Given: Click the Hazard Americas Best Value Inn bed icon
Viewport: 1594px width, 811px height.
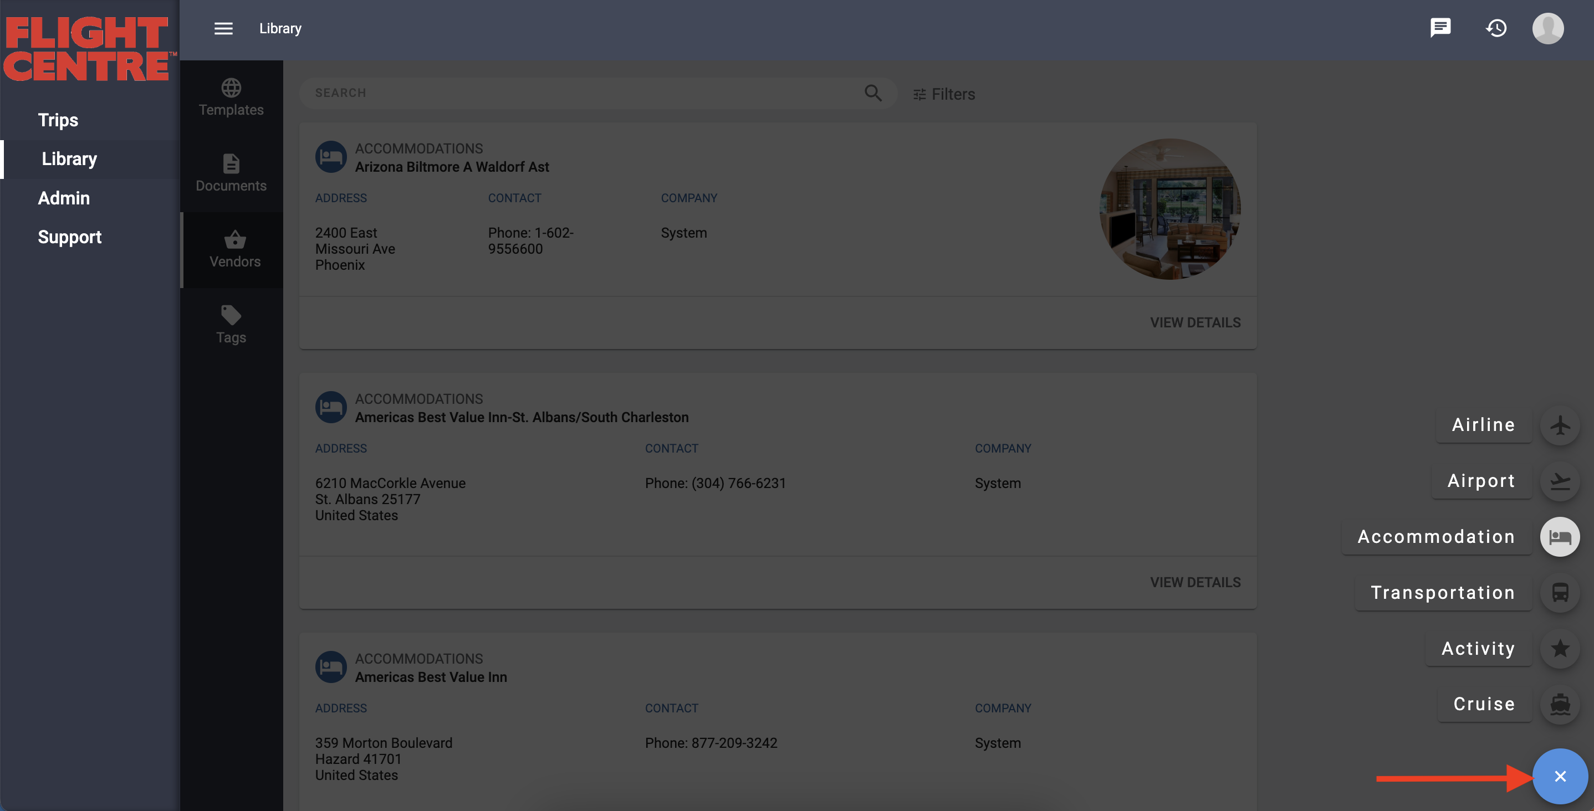Looking at the screenshot, I should click(331, 668).
